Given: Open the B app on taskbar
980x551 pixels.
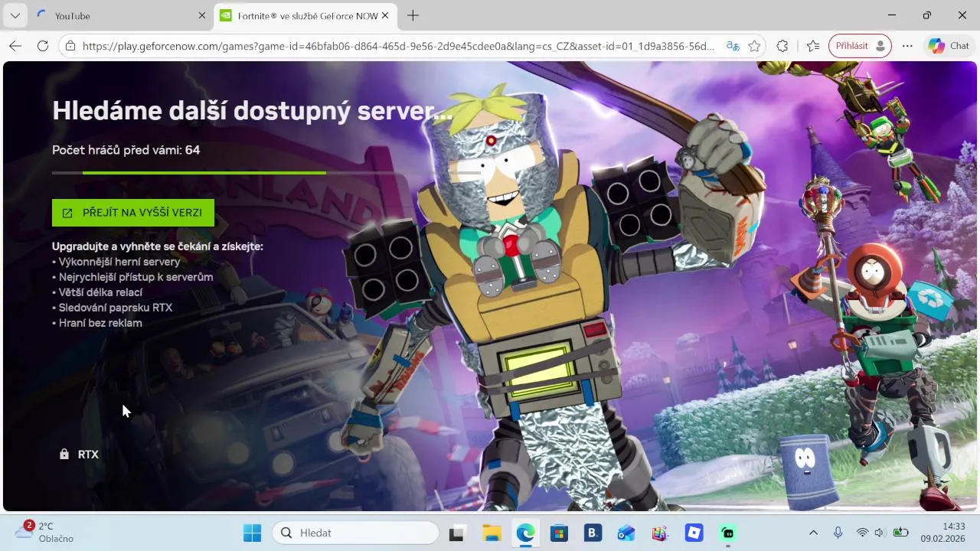Looking at the screenshot, I should coord(593,533).
